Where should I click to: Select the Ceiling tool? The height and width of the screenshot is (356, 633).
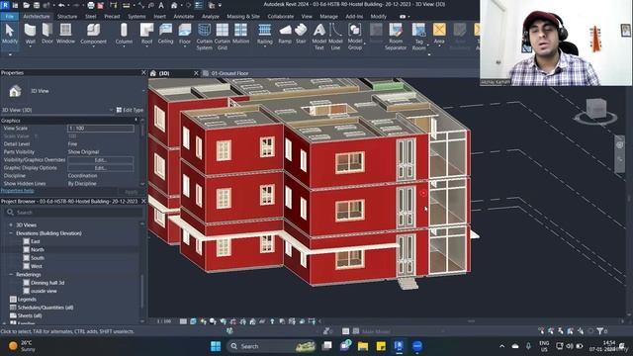(165, 34)
